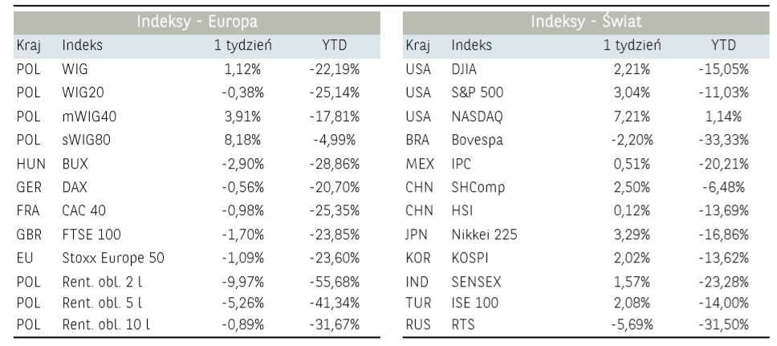
Task: Click the CAC 40 index name
Action: coord(83,210)
